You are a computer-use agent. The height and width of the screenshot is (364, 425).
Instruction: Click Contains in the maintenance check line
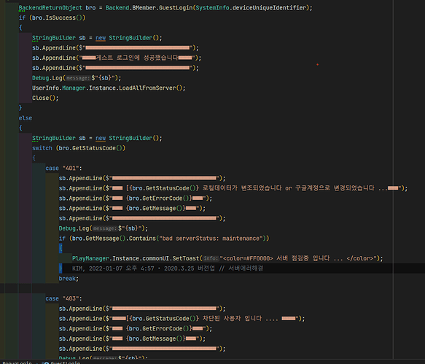click(x=142, y=239)
